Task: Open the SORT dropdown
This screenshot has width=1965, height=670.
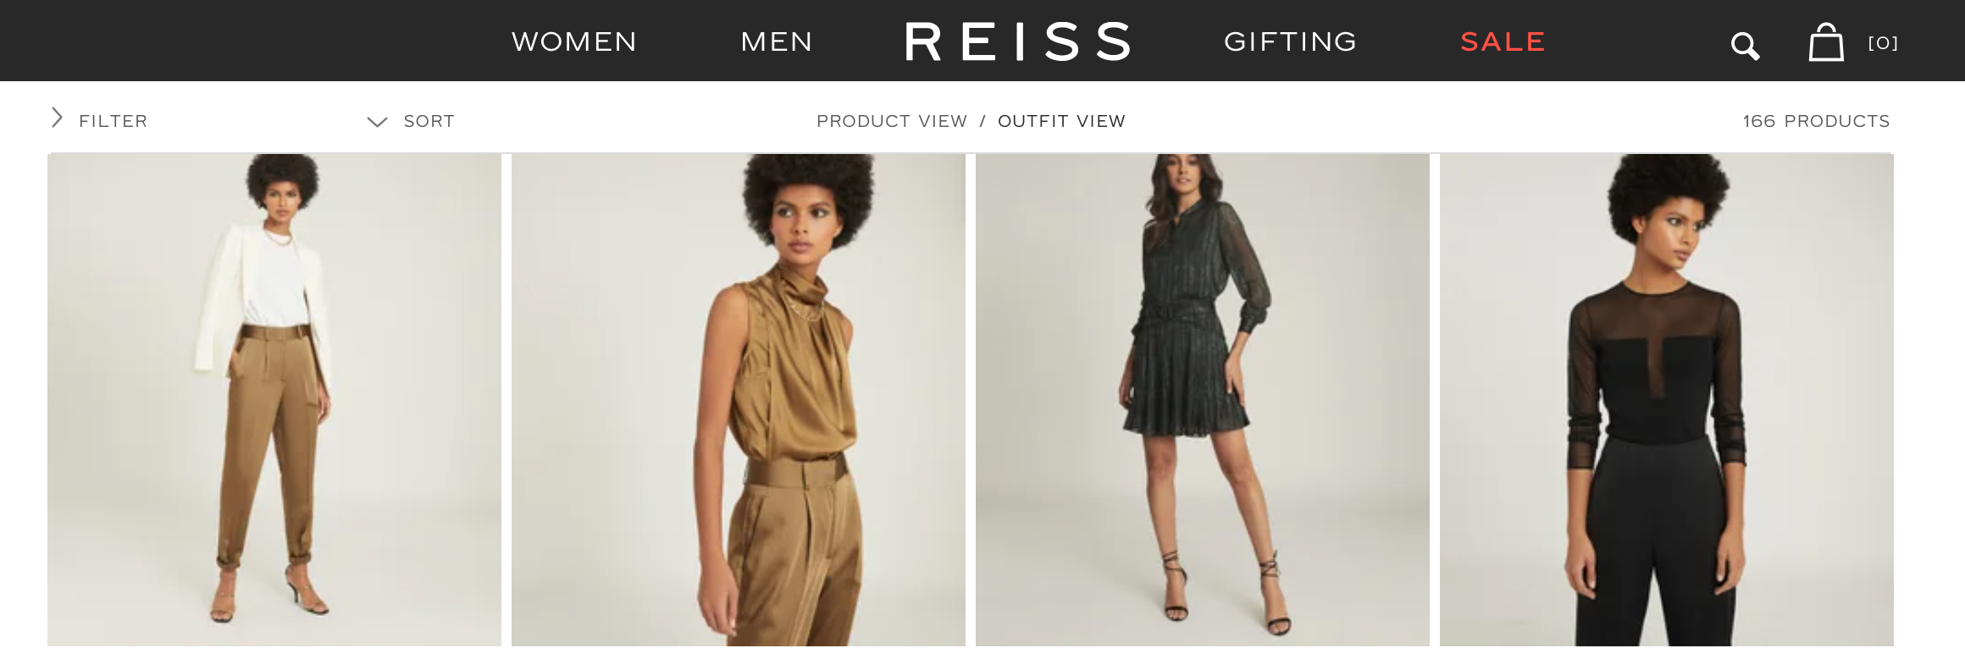Action: tap(429, 121)
